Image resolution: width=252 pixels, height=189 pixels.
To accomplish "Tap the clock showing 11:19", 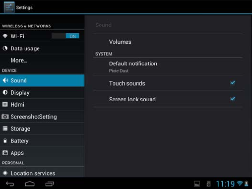I will point(225,184).
